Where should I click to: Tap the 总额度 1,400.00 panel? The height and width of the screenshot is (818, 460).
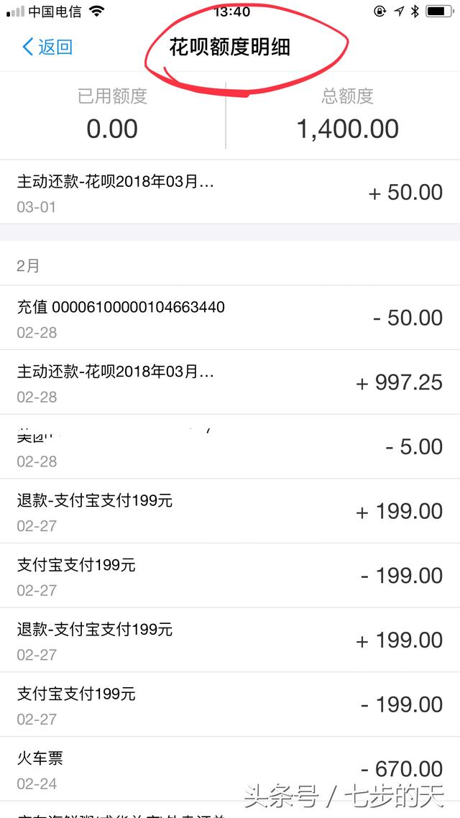(347, 115)
